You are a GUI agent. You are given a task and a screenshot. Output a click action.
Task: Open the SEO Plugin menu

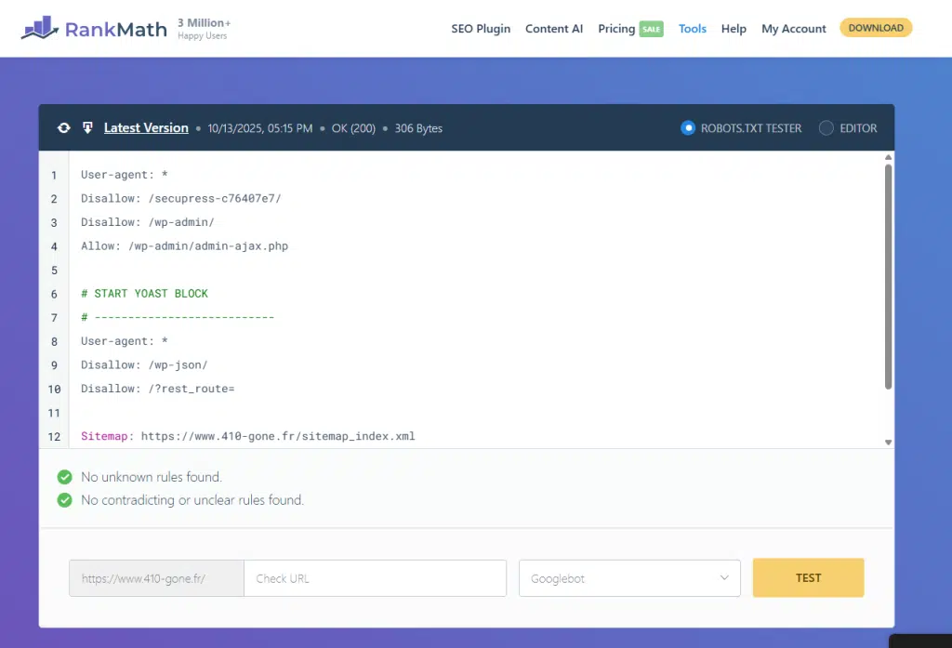point(481,29)
